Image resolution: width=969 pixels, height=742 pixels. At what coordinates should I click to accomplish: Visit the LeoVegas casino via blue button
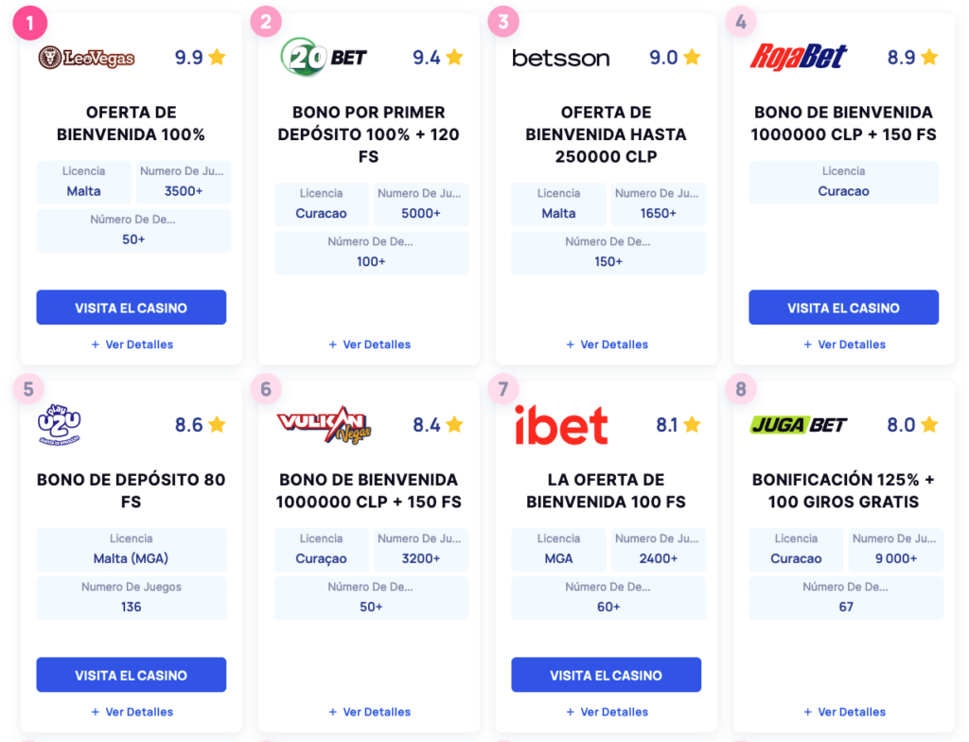tap(131, 308)
